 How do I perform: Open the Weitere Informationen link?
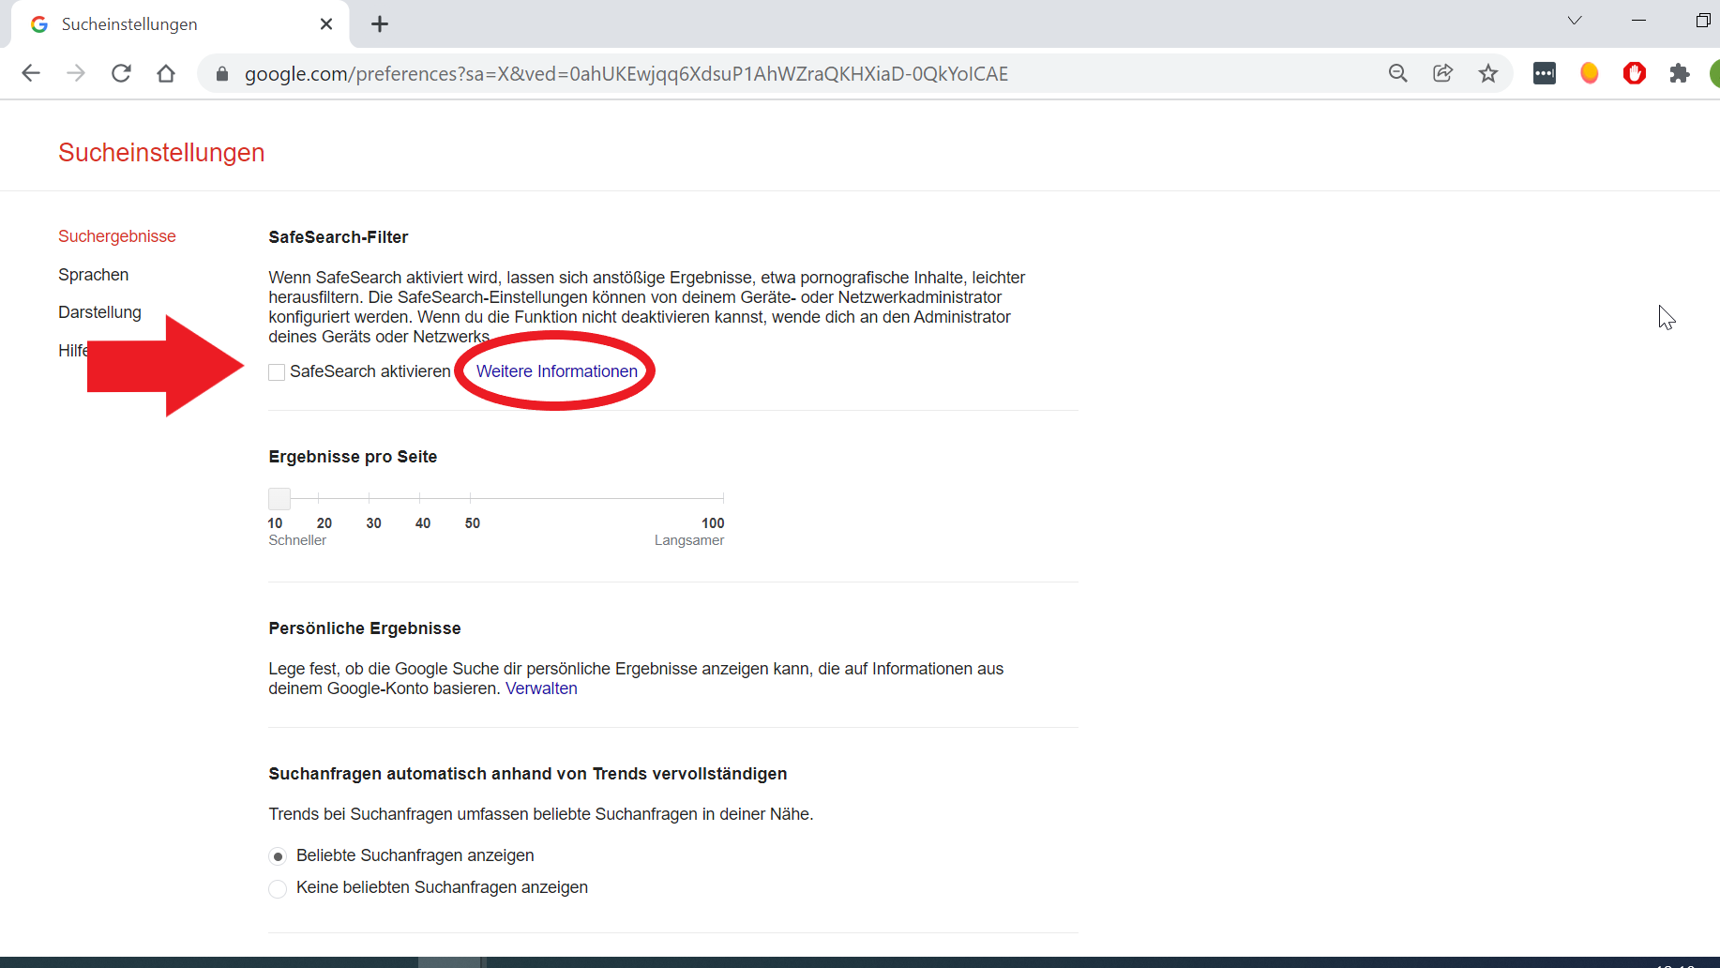(557, 371)
